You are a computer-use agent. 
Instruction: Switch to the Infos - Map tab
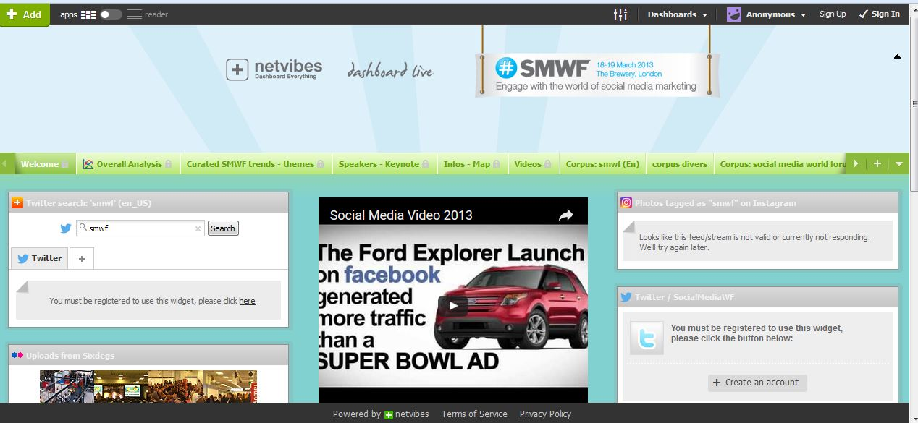click(472, 164)
